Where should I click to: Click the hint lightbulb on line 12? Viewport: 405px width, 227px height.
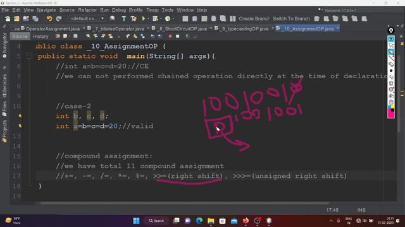20,126
